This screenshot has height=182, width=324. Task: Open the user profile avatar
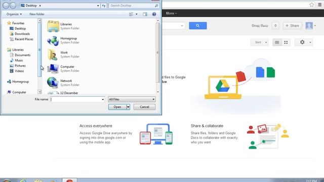click(x=309, y=26)
